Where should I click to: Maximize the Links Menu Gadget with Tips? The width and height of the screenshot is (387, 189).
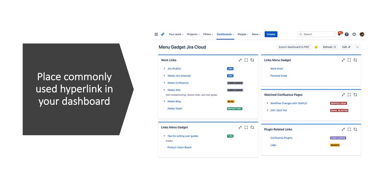[246, 128]
